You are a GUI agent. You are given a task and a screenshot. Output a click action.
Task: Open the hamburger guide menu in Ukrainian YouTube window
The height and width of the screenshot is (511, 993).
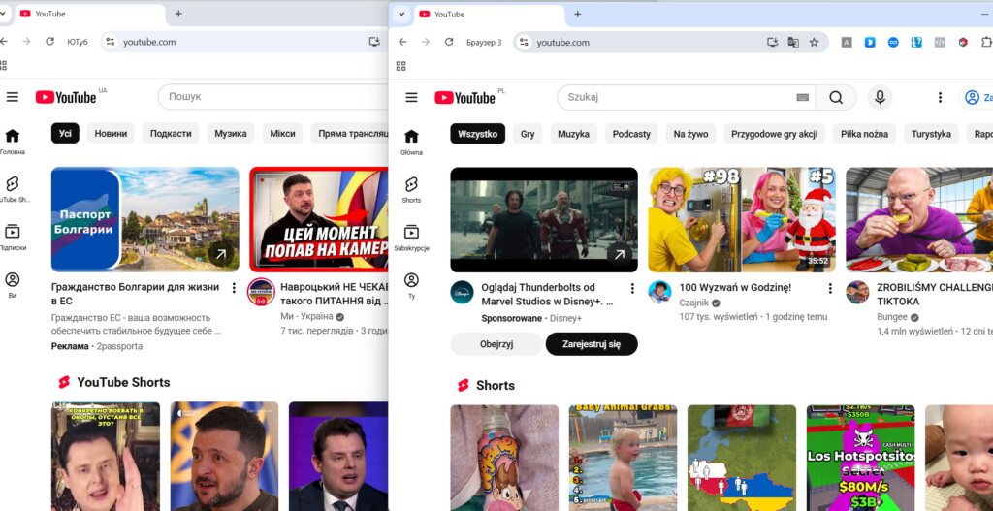pos(13,97)
